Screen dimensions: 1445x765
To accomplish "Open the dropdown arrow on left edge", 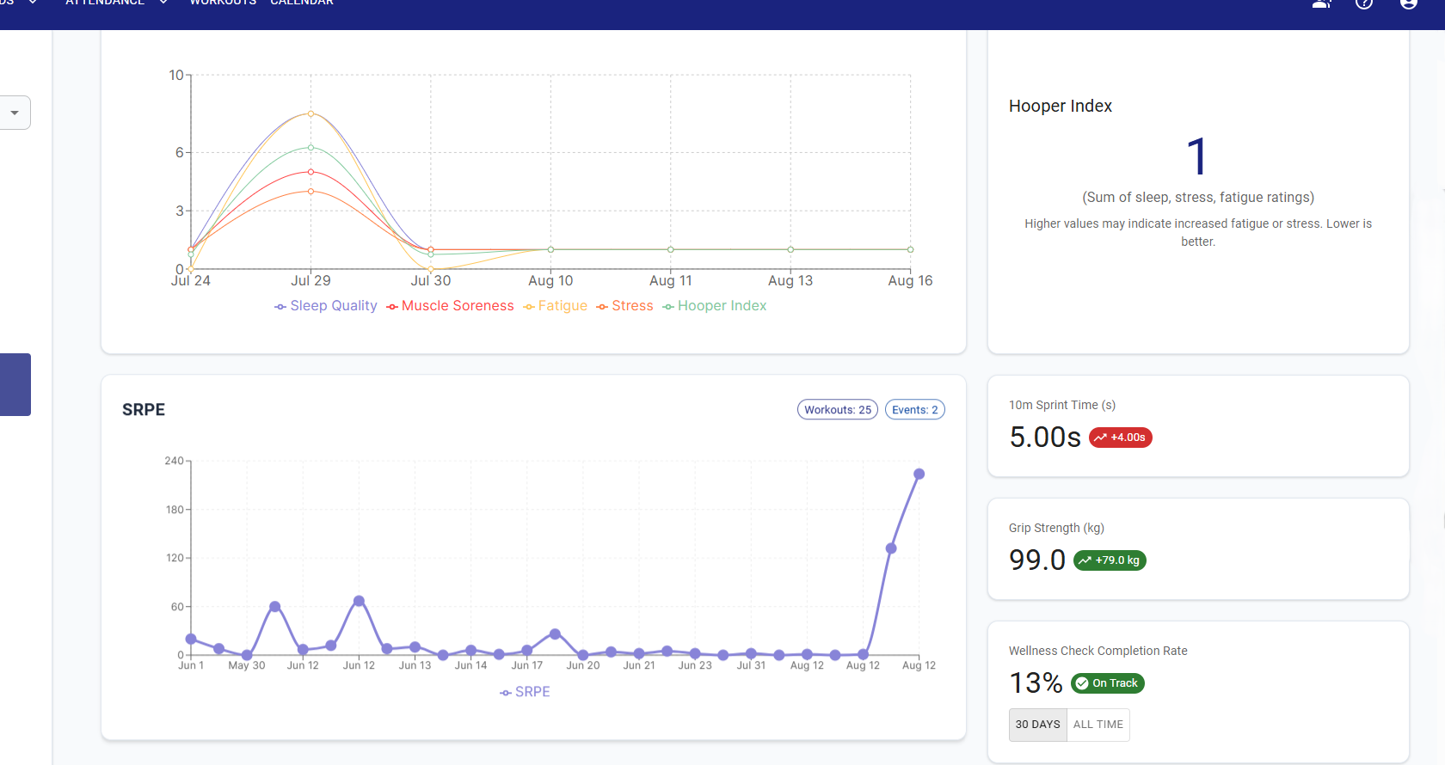I will 15,113.
